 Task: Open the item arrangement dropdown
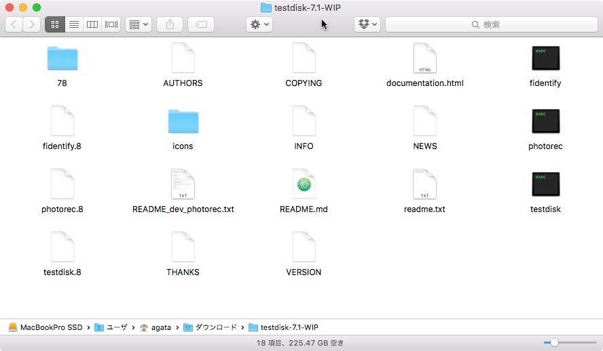coord(139,24)
